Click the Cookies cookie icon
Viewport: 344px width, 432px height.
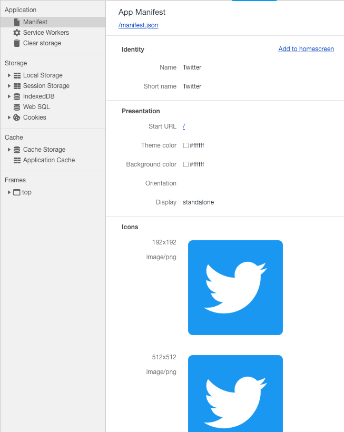tap(17, 117)
